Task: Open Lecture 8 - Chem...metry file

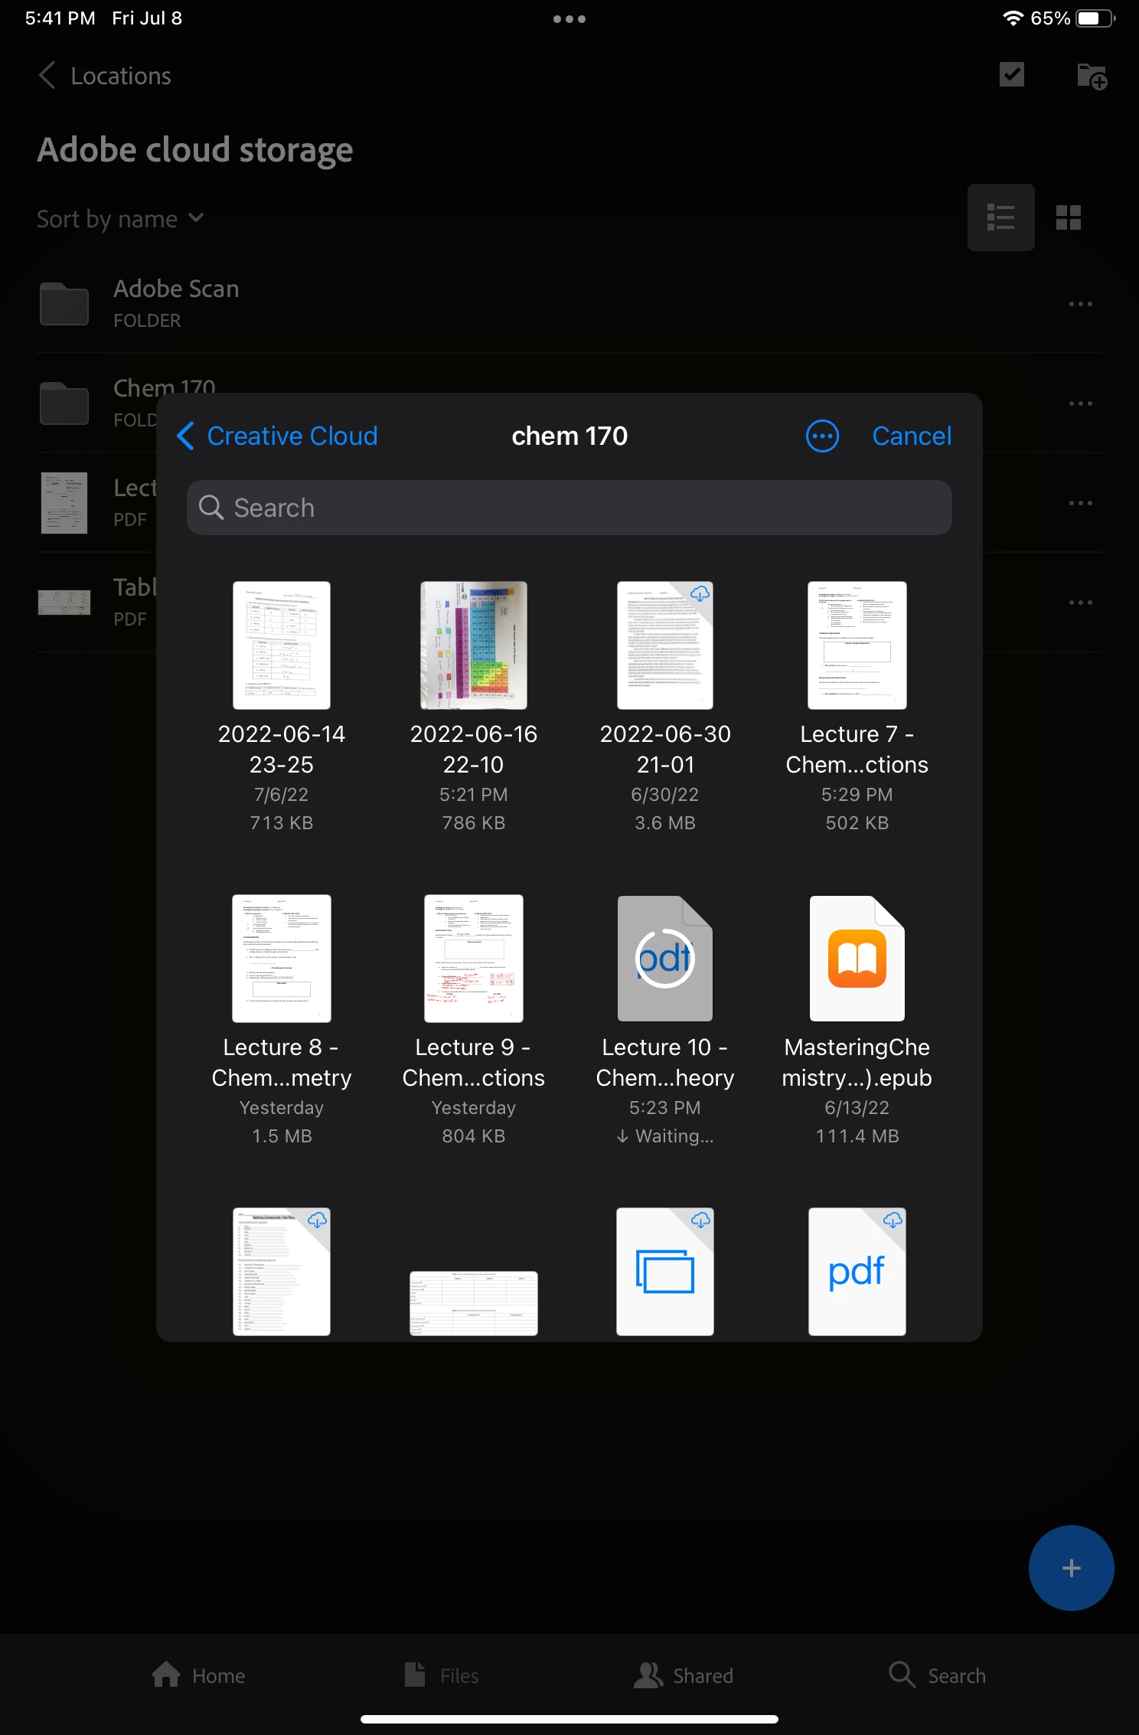Action: (282, 958)
